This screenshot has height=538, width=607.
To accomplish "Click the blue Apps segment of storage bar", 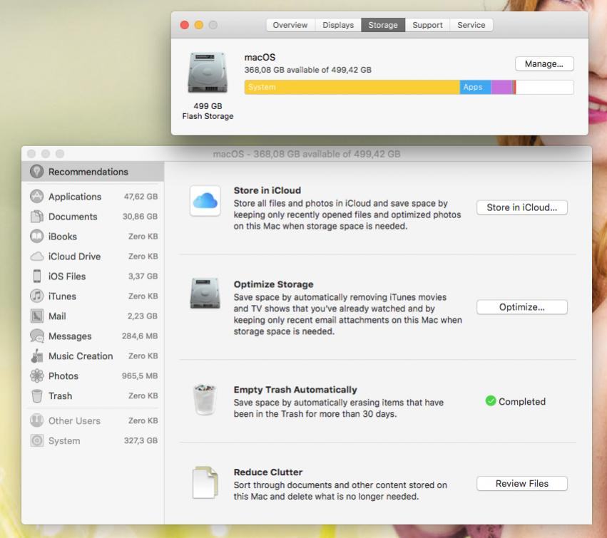I will pyautogui.click(x=475, y=88).
